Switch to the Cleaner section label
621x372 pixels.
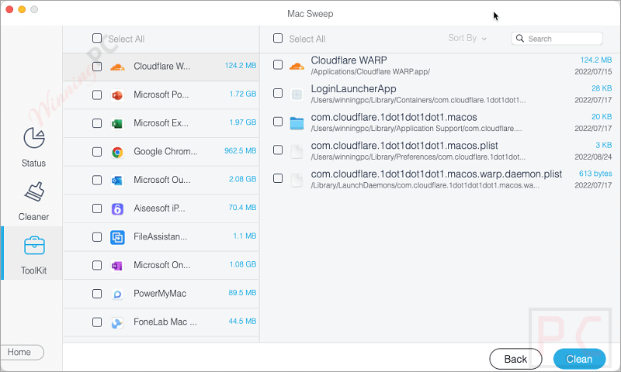pos(33,217)
